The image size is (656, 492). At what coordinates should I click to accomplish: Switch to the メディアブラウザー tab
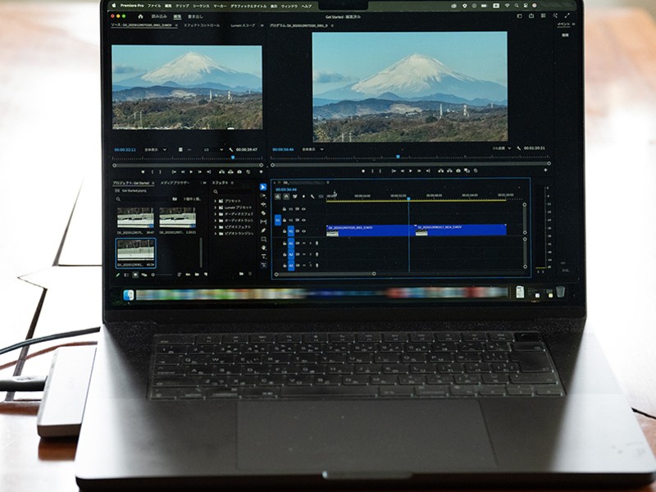pos(175,183)
